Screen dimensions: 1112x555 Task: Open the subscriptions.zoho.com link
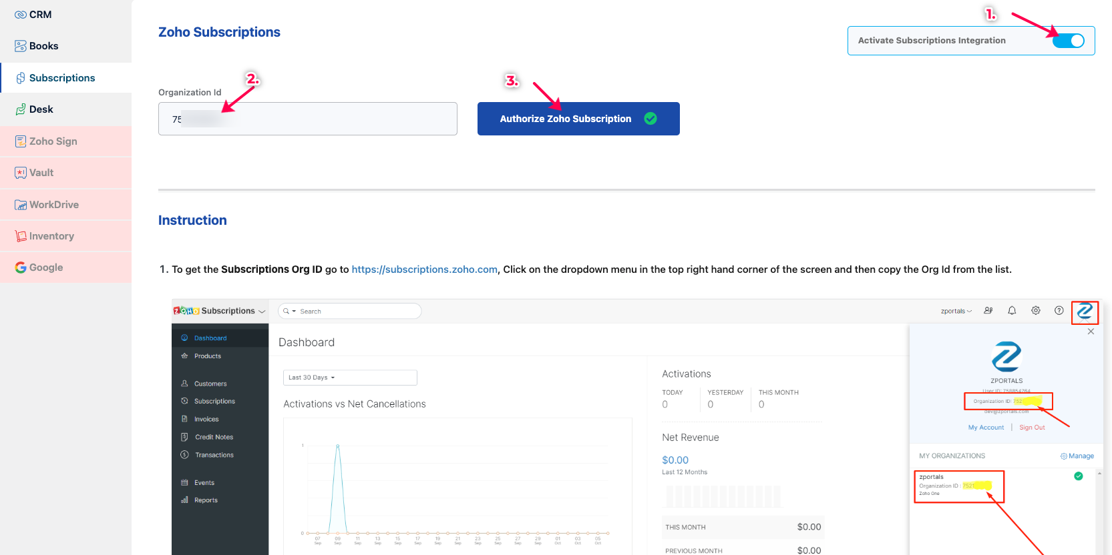tap(425, 269)
